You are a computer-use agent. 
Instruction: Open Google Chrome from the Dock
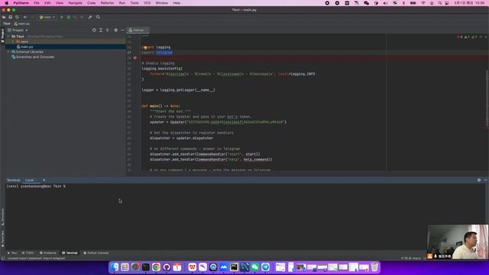point(156,267)
